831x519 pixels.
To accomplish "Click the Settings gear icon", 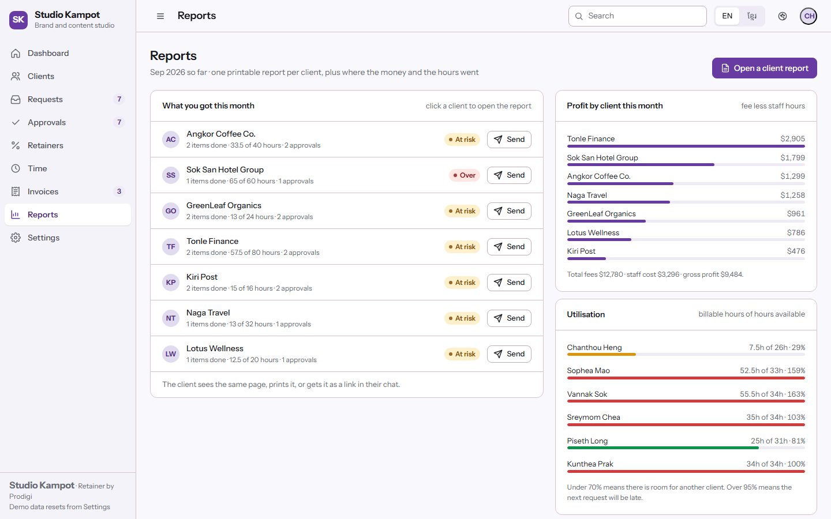I will (16, 238).
